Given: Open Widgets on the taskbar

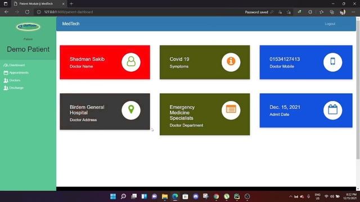Looking at the screenshot, I should tap(144, 196).
